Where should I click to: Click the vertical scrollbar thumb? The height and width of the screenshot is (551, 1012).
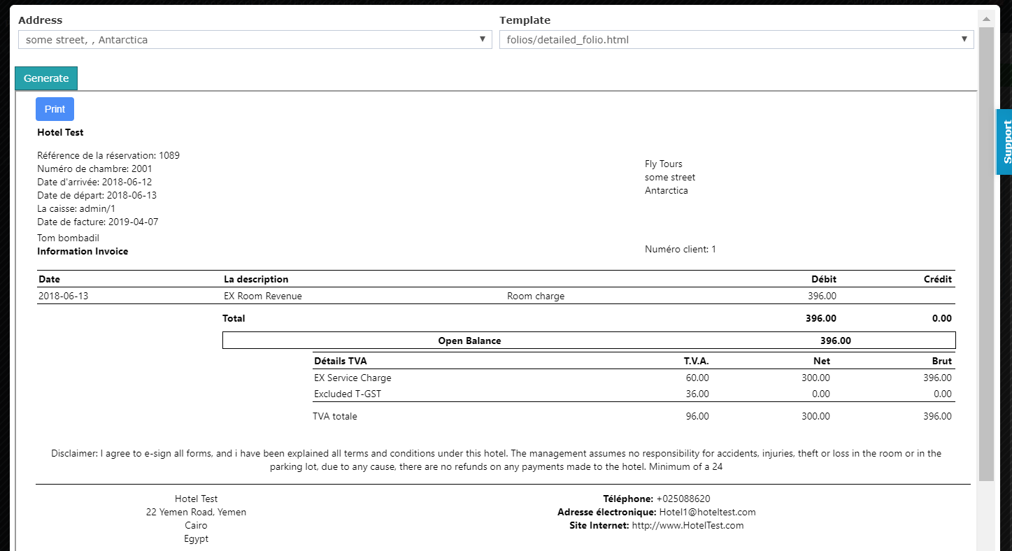pyautogui.click(x=986, y=254)
